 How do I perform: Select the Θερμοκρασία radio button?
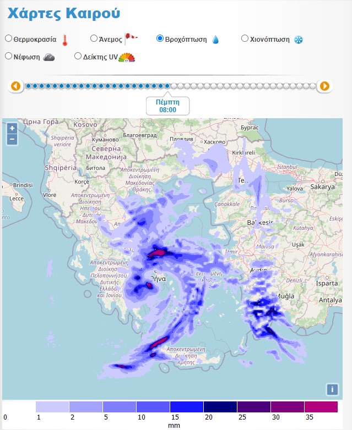coord(8,38)
